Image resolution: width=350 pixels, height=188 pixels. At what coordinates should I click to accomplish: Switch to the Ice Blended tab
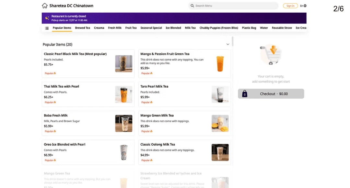click(x=173, y=28)
